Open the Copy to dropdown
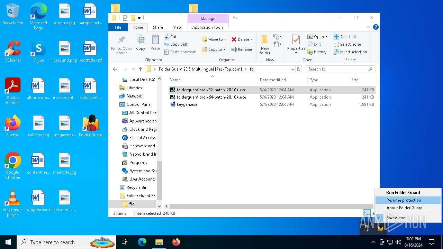The width and height of the screenshot is (443, 249). [214, 49]
